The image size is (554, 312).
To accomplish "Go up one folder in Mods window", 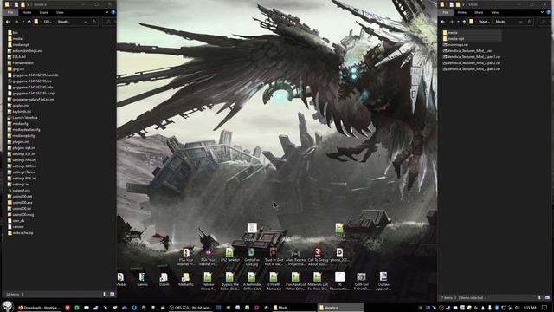I will (464, 22).
